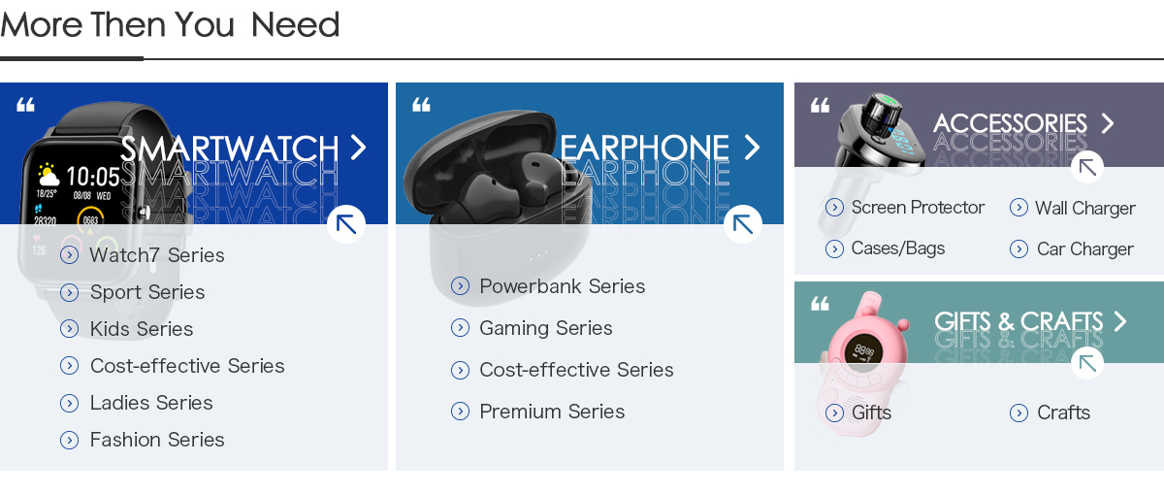
Task: Expand the SMARTWATCH category chevron
Action: 359,148
